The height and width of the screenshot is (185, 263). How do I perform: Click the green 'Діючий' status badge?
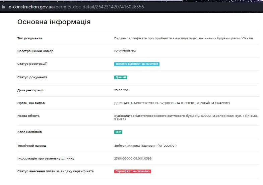pos(121,77)
